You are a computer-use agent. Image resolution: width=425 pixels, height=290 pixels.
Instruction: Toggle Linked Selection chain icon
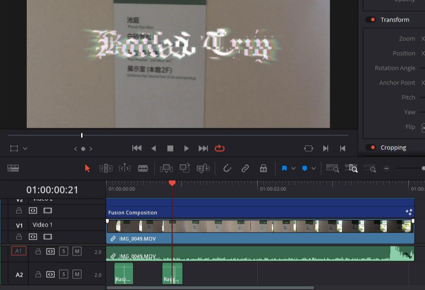coord(245,168)
